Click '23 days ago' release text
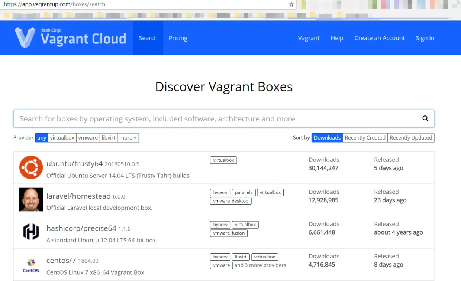 [x=390, y=200]
